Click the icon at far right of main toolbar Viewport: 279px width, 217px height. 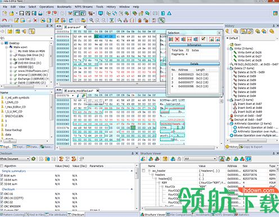click(275, 13)
